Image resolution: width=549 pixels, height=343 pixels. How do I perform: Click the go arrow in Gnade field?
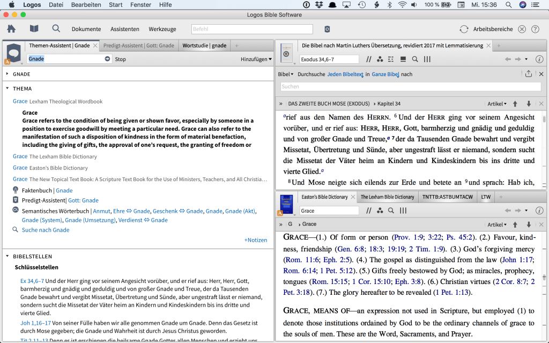point(107,59)
